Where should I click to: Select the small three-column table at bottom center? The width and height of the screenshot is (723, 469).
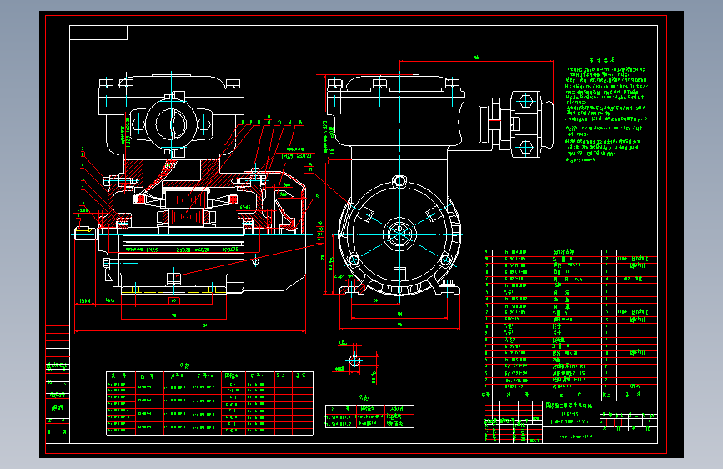(369, 416)
